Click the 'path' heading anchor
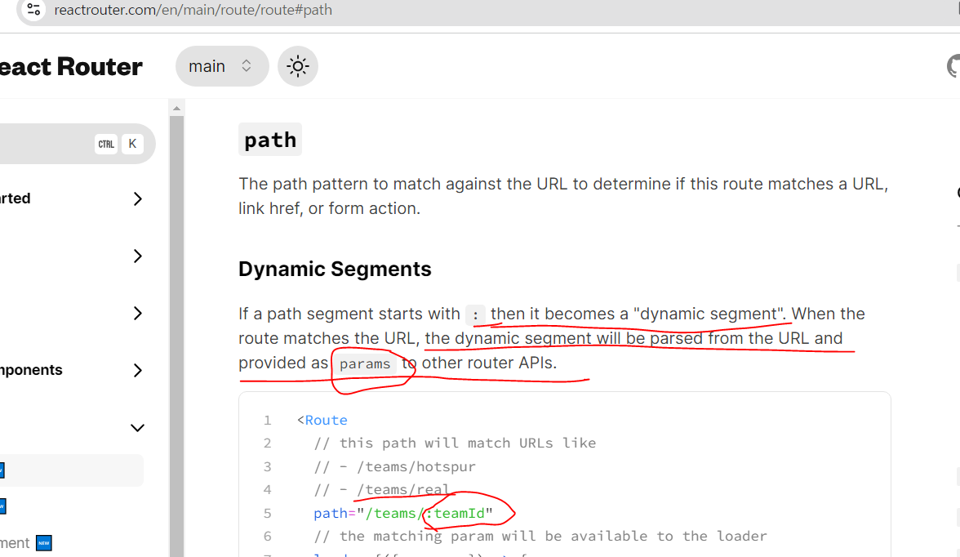Viewport: 960px width, 557px height. click(x=270, y=140)
